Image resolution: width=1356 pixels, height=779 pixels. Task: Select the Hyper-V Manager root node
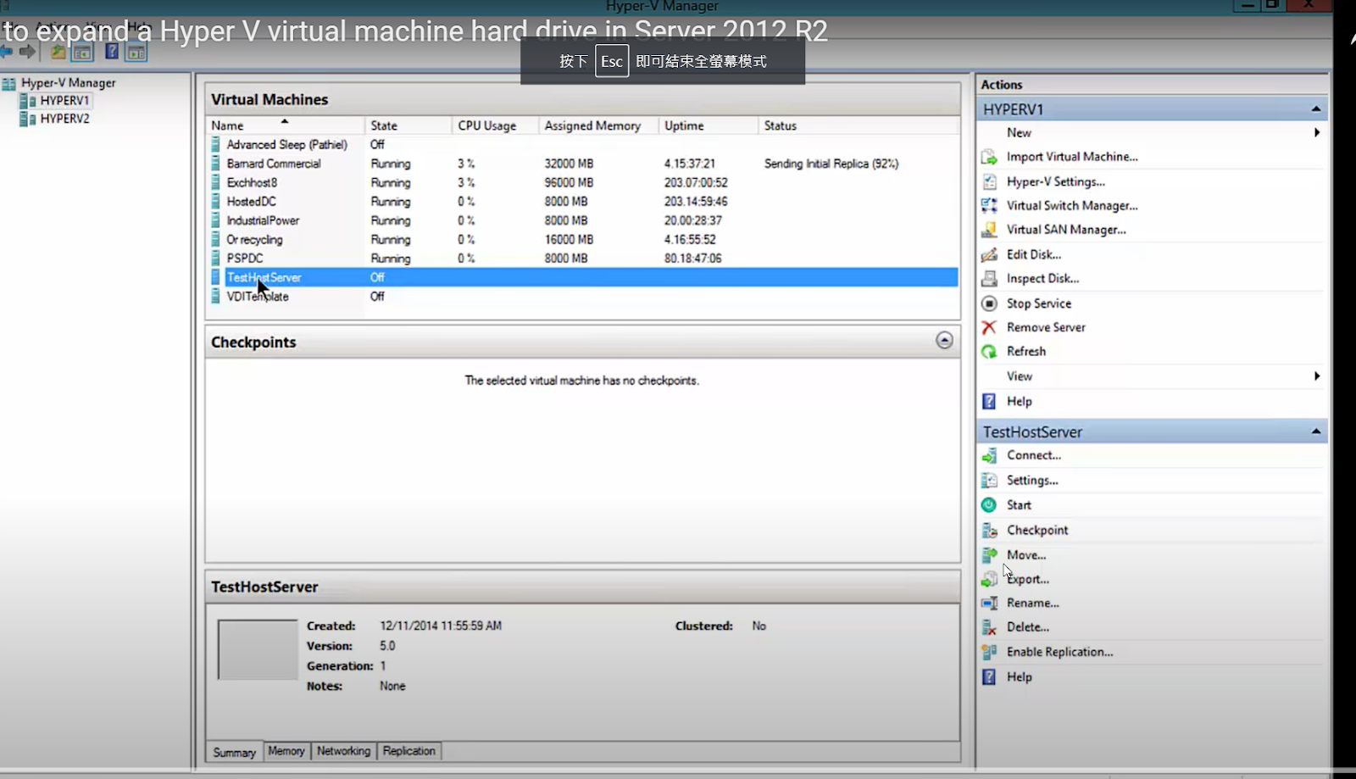68,82
